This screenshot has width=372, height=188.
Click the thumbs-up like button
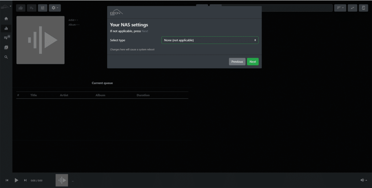pyautogui.click(x=21, y=8)
